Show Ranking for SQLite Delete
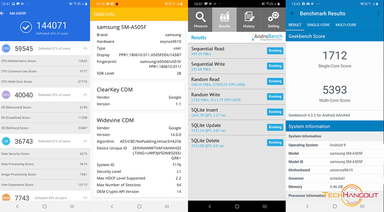Image resolution: width=384 pixels, height=212 pixels. (275, 142)
